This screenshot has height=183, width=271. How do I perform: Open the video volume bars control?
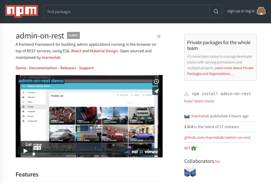[126, 152]
